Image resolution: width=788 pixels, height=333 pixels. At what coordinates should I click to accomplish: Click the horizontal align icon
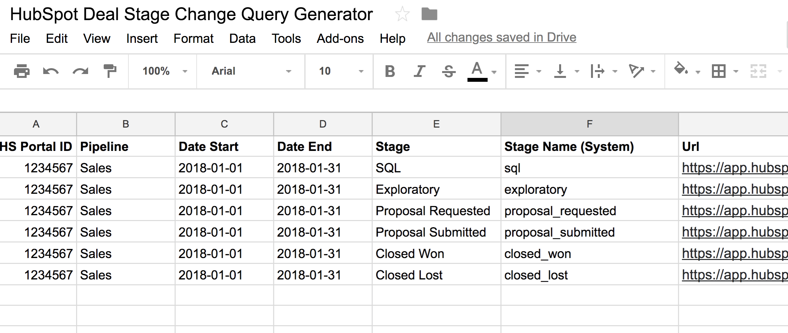tap(521, 71)
